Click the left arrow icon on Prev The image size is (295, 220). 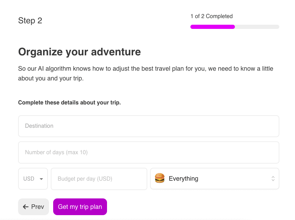[x=25, y=206]
